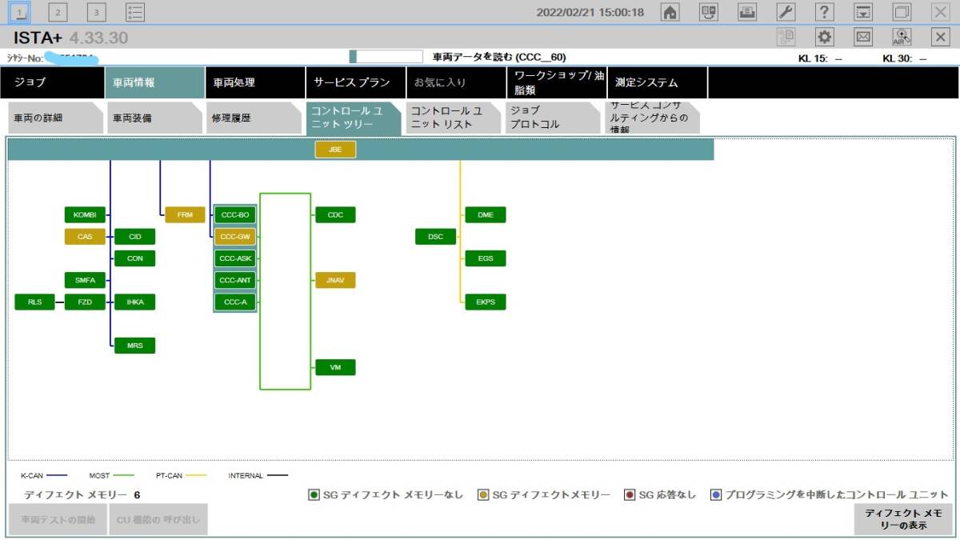Open the home icon in top toolbar
This screenshot has height=540, width=960.
point(670,12)
